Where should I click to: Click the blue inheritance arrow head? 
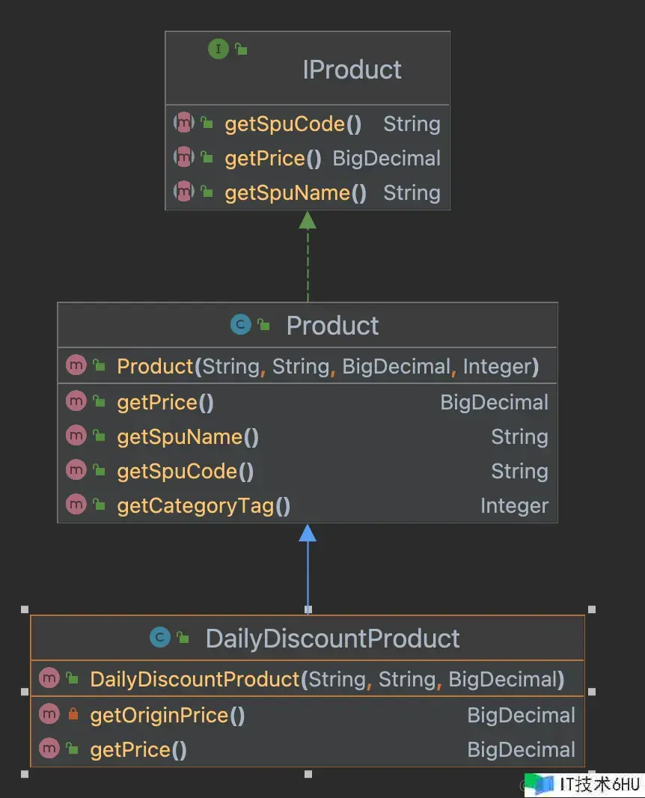(308, 532)
